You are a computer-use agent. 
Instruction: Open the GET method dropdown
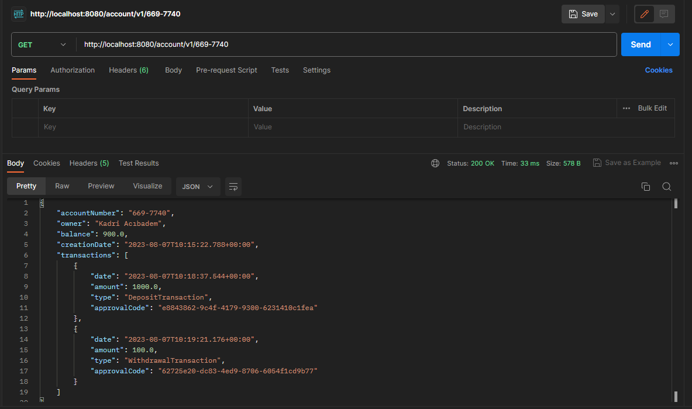coord(42,44)
